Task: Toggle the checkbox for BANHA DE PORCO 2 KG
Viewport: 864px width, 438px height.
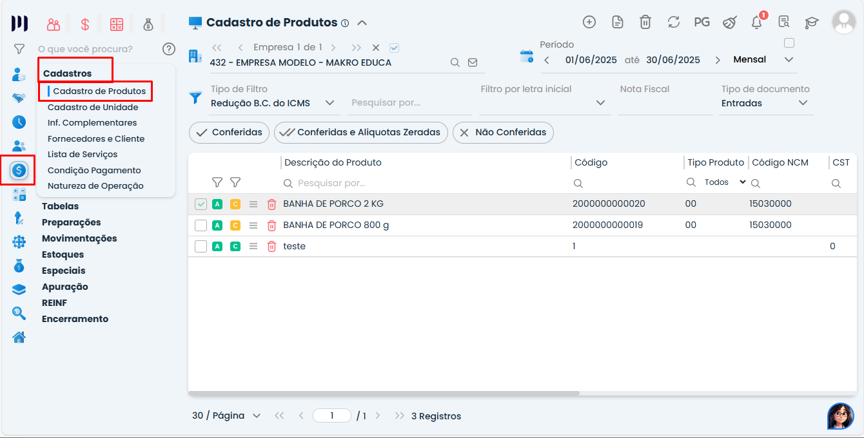Action: click(201, 204)
